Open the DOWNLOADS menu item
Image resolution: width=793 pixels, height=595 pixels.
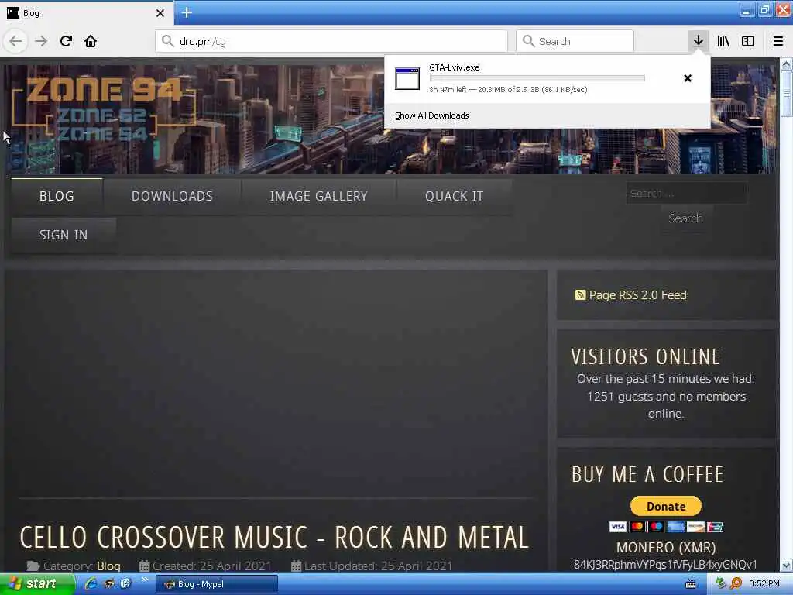[172, 196]
